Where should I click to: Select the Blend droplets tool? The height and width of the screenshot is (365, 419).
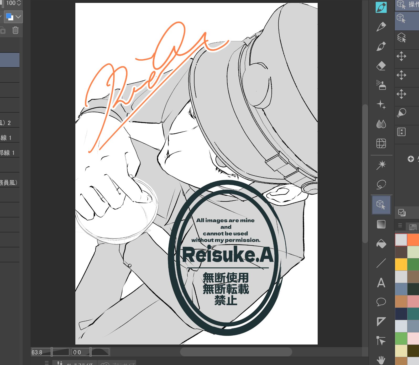[x=381, y=124]
